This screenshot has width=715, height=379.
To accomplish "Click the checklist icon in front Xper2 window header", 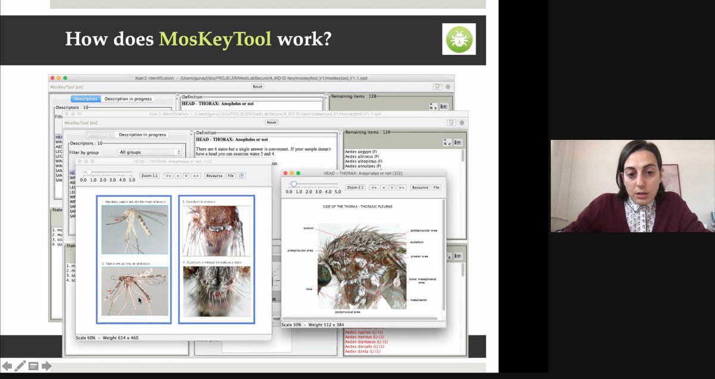I will pyautogui.click(x=451, y=122).
